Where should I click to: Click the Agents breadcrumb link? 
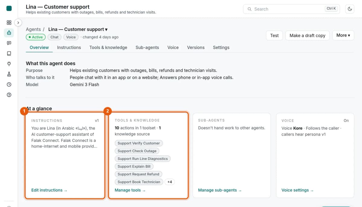[33, 29]
